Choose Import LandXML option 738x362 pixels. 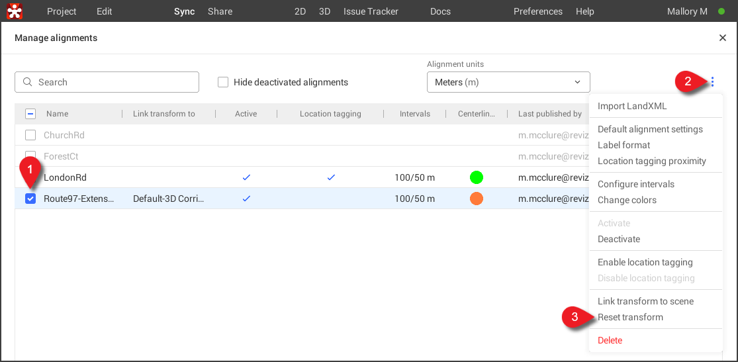[x=632, y=106]
